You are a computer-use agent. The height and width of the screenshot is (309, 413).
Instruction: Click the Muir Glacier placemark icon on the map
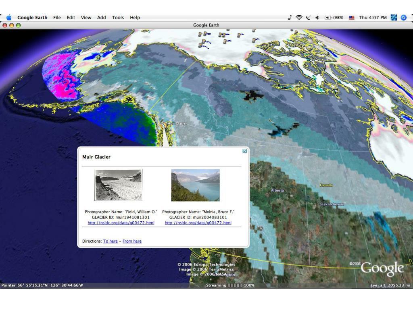164,125
